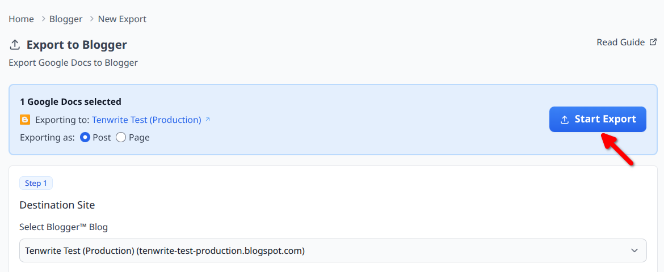The width and height of the screenshot is (664, 272).
Task: Click the "1 Google Docs selected" text
Action: coord(70,102)
